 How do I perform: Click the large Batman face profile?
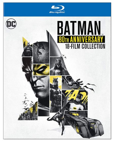click(36, 86)
